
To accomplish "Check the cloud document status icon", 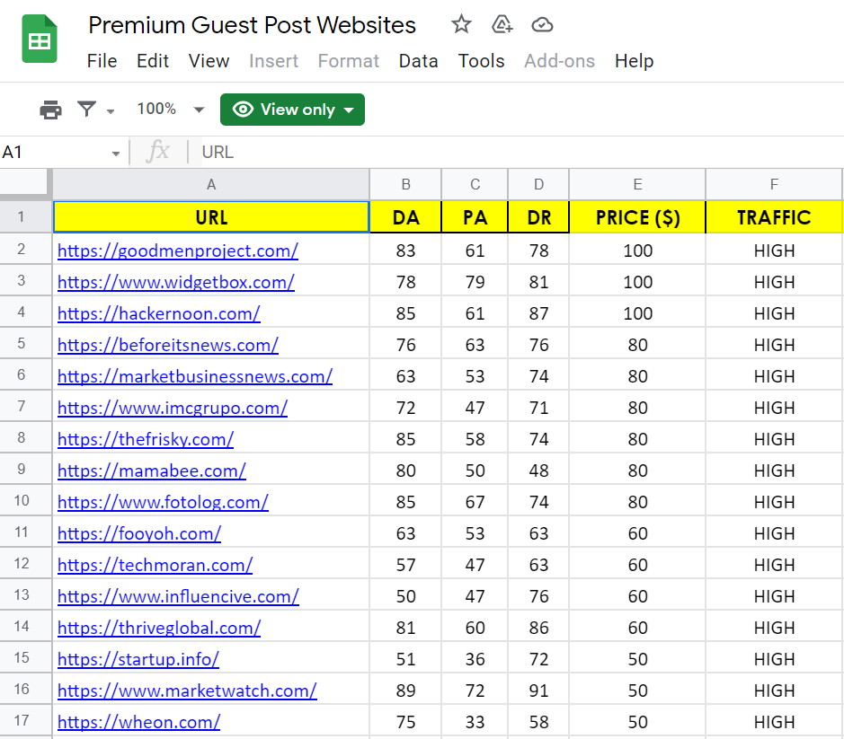I will coord(542,25).
